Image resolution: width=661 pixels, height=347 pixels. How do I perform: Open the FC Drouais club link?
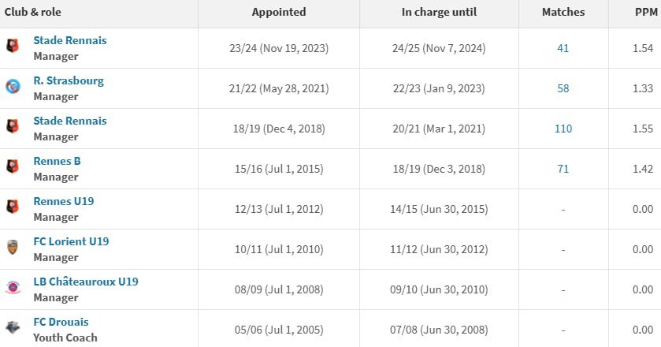61,322
